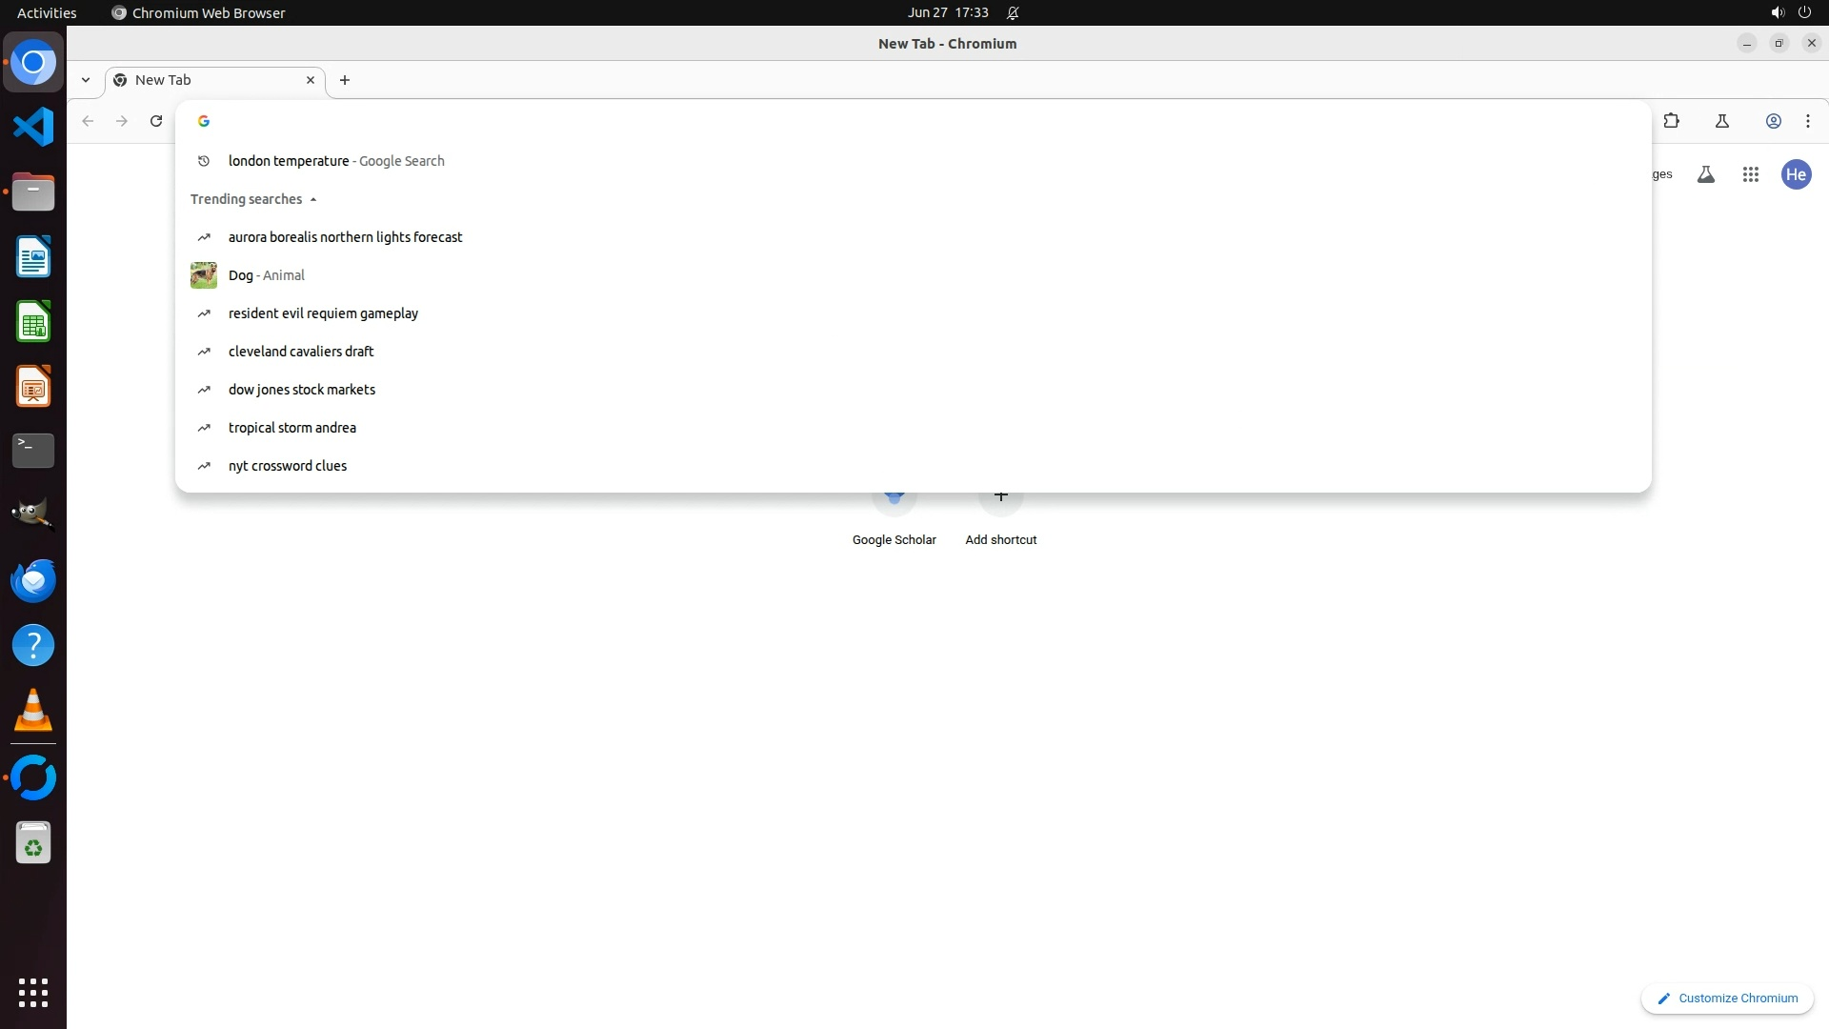Screen dimensions: 1829x1029
Task: Open the Extensions puzzle icon
Action: 1671,121
